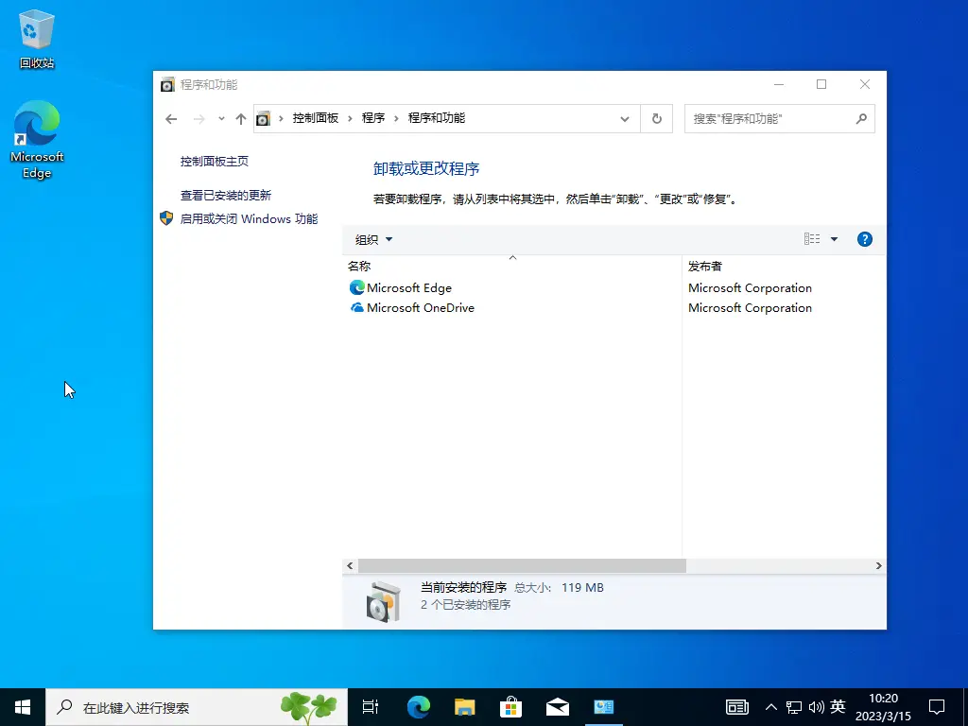Click the horizontal scrollbar thumb
This screenshot has height=726, width=968.
point(522,565)
